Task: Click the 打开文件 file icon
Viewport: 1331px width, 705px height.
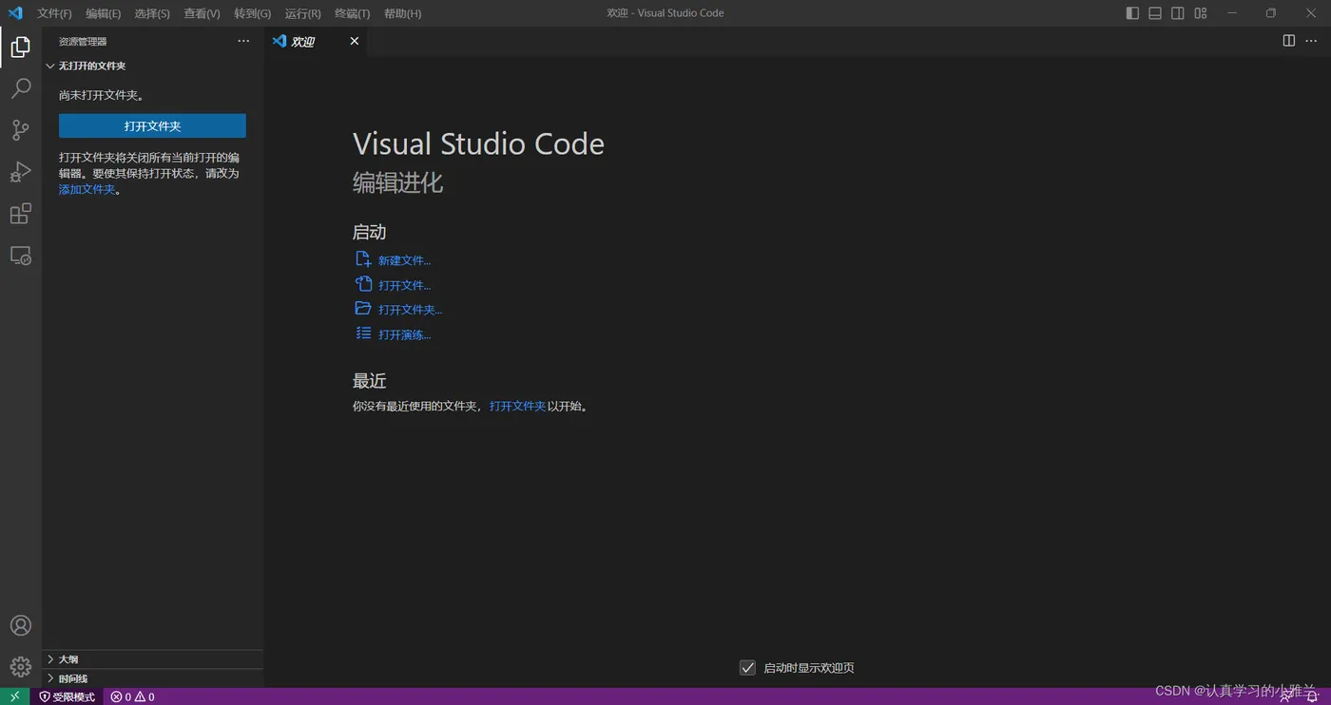Action: [x=363, y=284]
